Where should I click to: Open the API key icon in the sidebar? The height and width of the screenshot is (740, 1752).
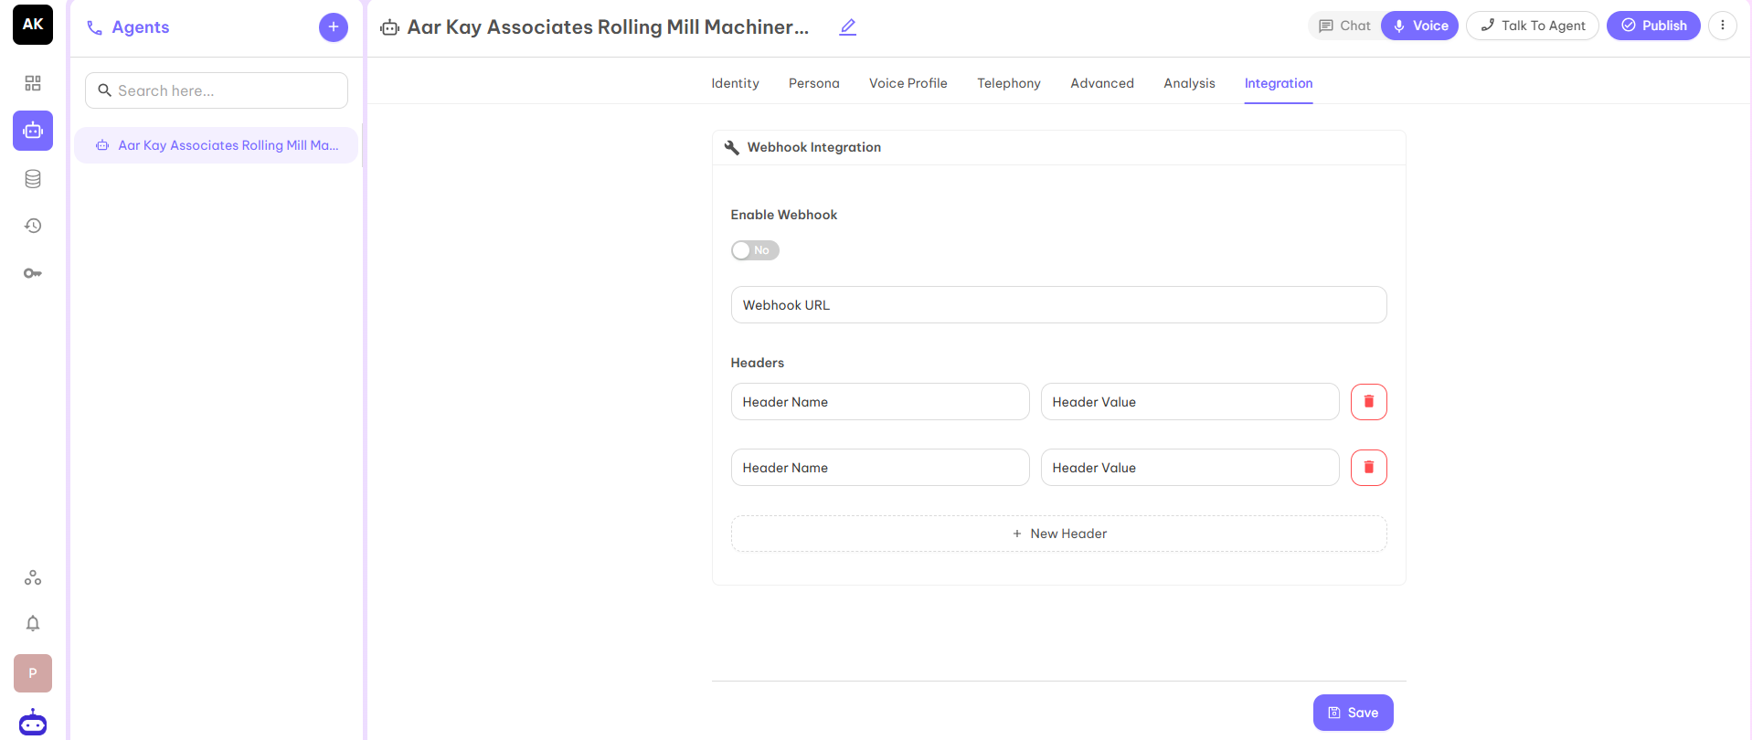point(33,273)
